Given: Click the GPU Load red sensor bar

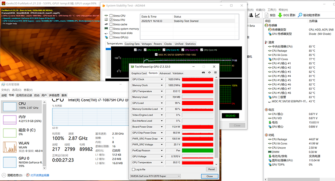Looking at the screenshot, I should pos(197,103).
